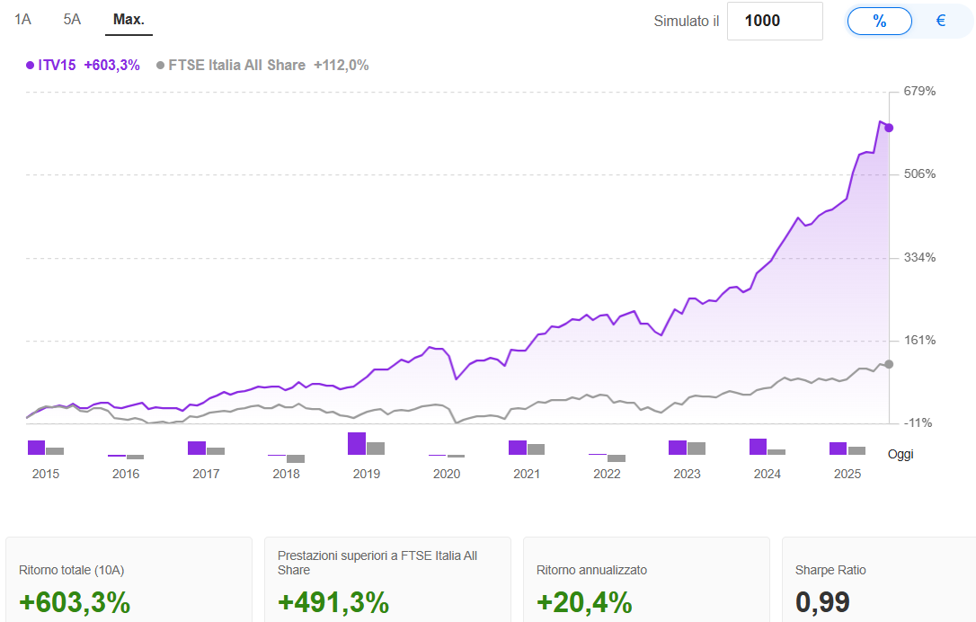This screenshot has height=622, width=976.
Task: Select the 2015 yearly performance bars
Action: (x=46, y=447)
